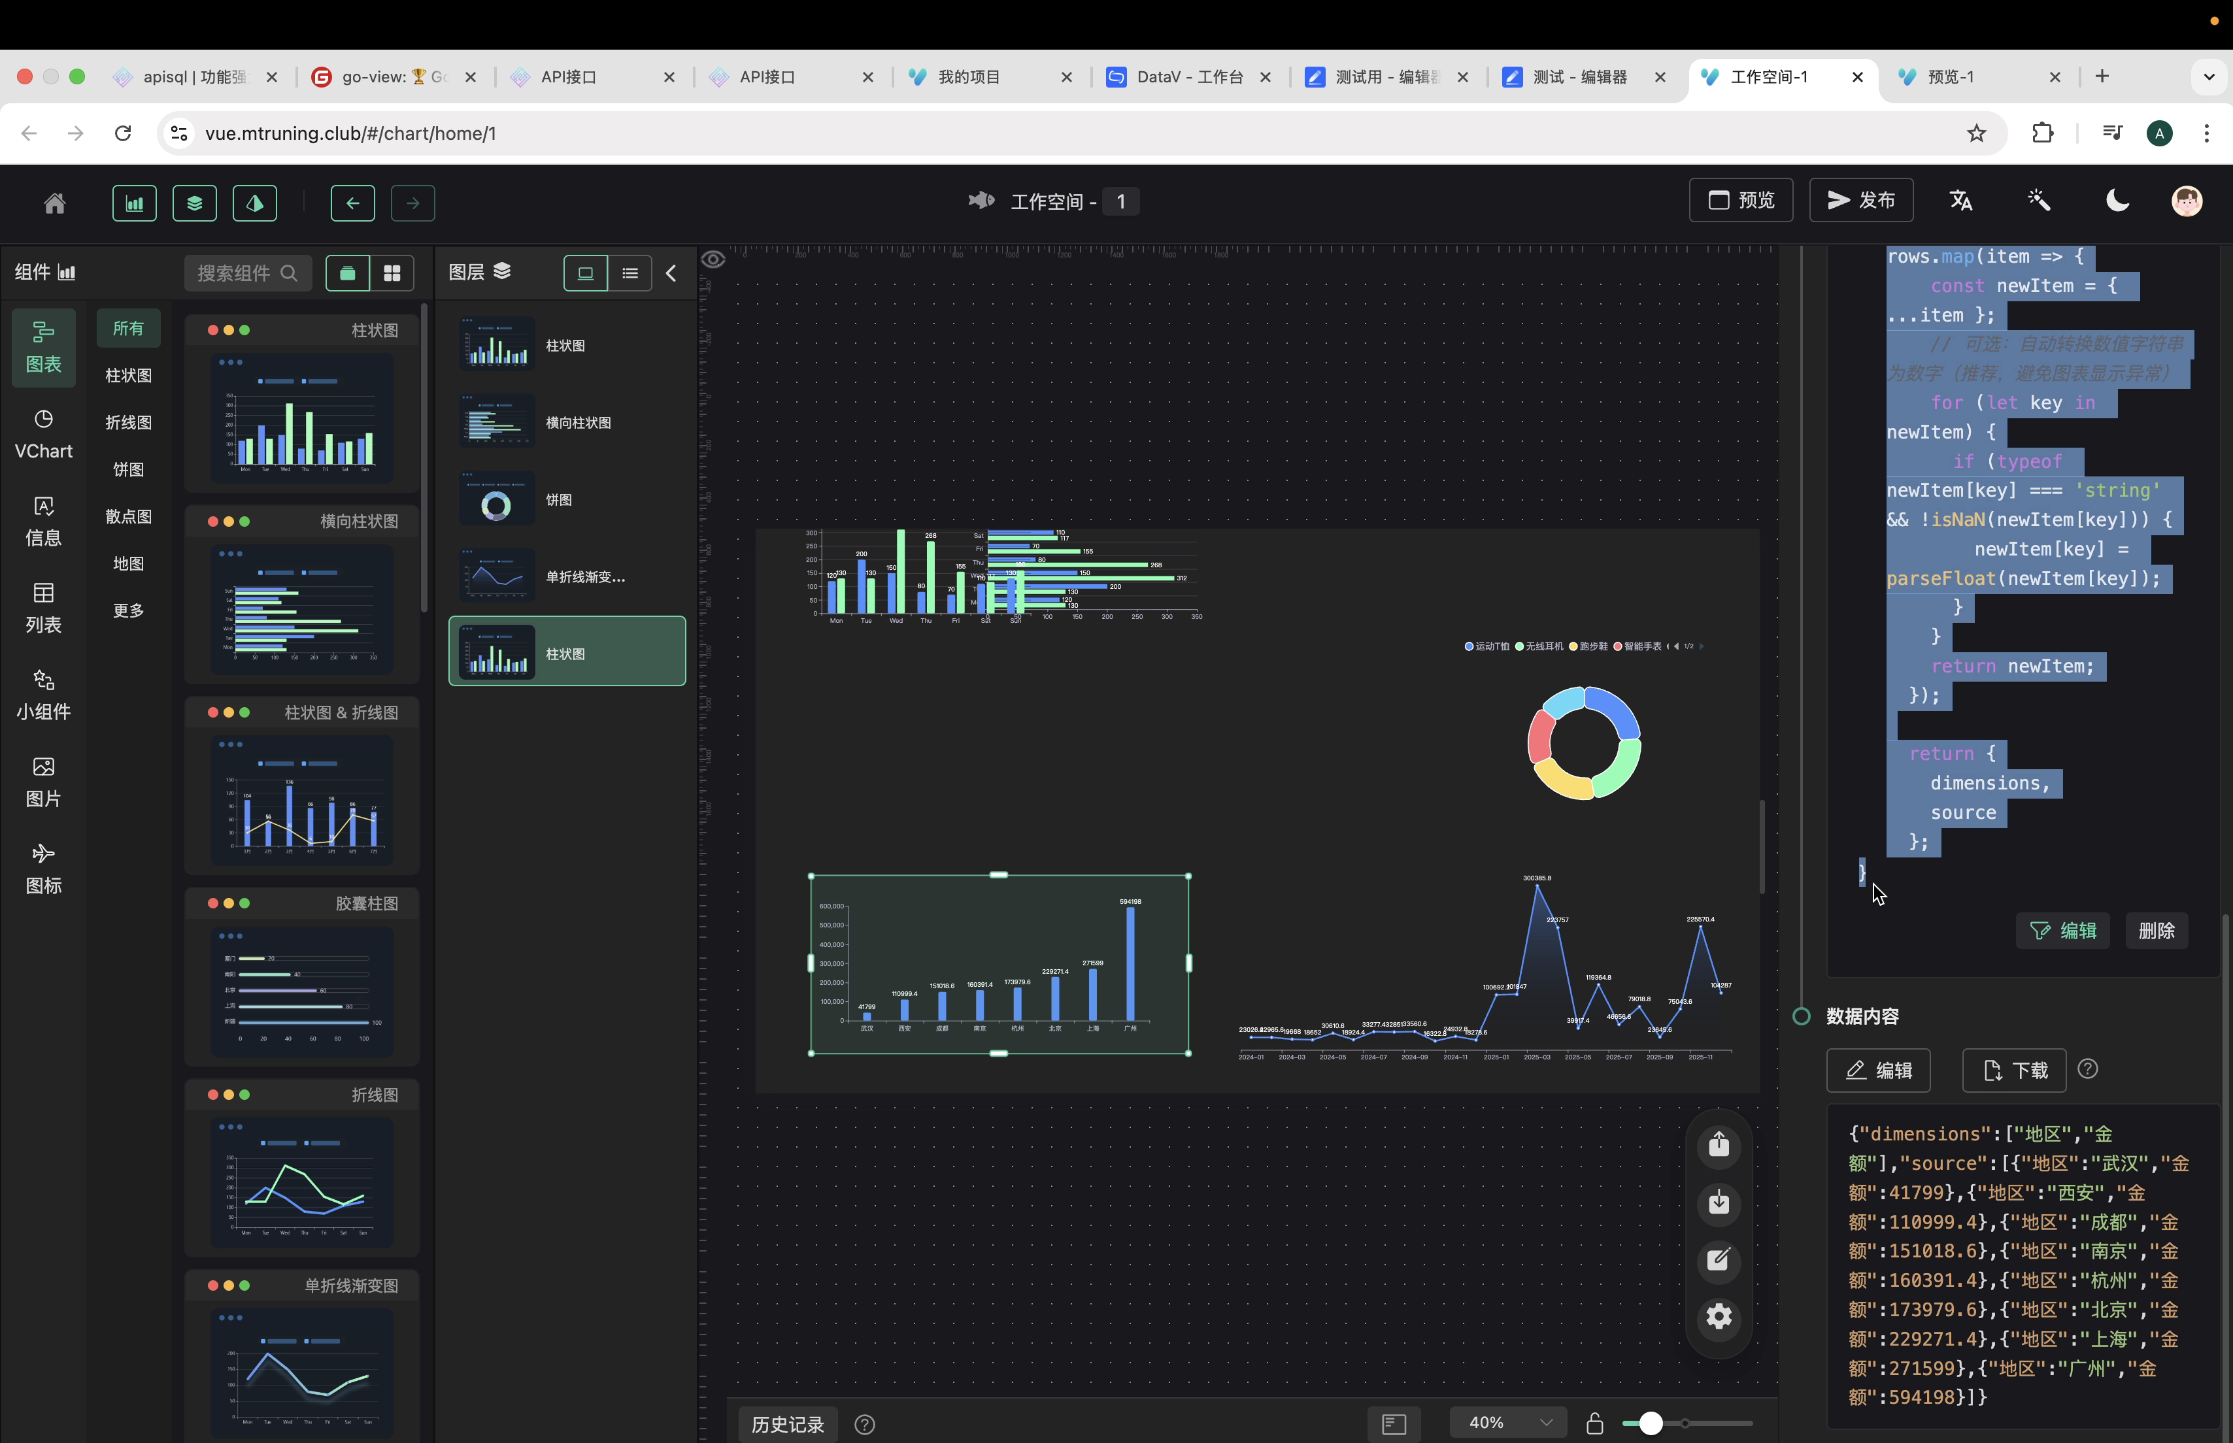Switch to dark mode with the moon icon

[2117, 201]
